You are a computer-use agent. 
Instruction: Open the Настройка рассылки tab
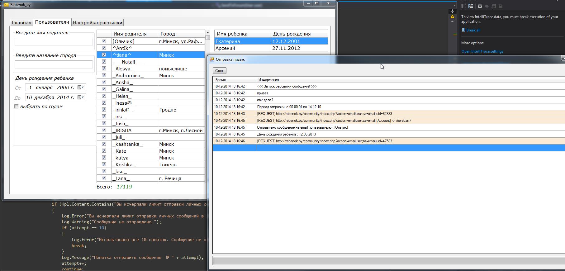[x=97, y=22]
